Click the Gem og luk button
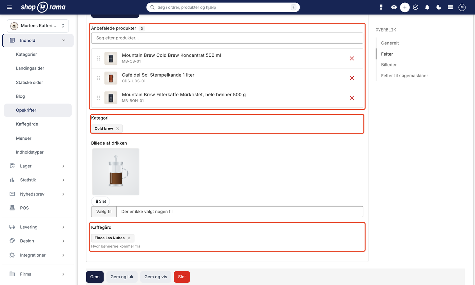475x285 pixels. pos(122,277)
